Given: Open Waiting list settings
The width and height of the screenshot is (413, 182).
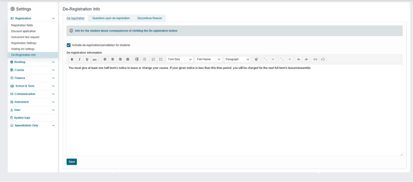Looking at the screenshot, I should pos(23,49).
